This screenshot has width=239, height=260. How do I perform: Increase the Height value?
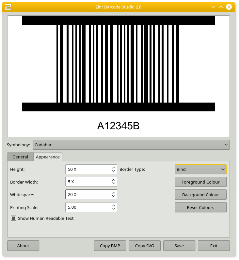tap(114, 168)
